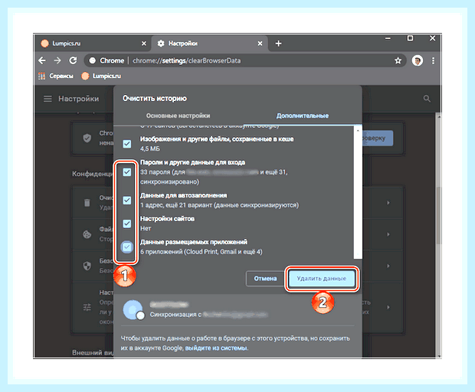Click the sync account avatar in the dialog
The image size is (475, 392).
point(133,310)
